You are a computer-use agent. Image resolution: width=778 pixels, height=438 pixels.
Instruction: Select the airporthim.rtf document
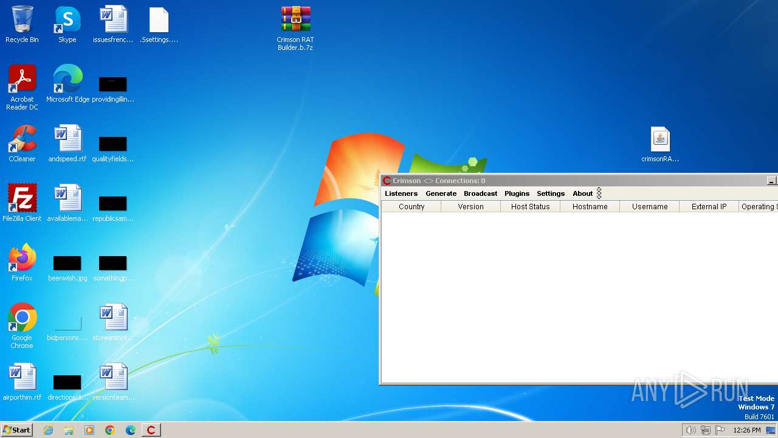click(x=22, y=382)
